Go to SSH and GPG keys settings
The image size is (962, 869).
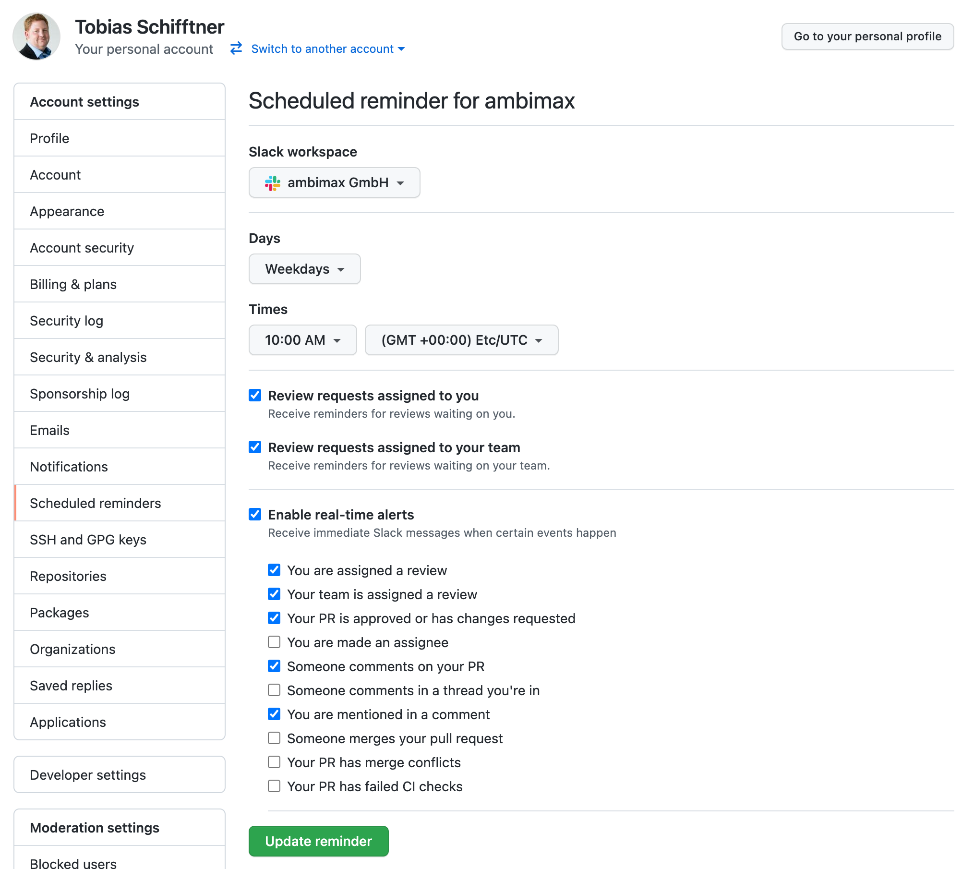coord(88,540)
